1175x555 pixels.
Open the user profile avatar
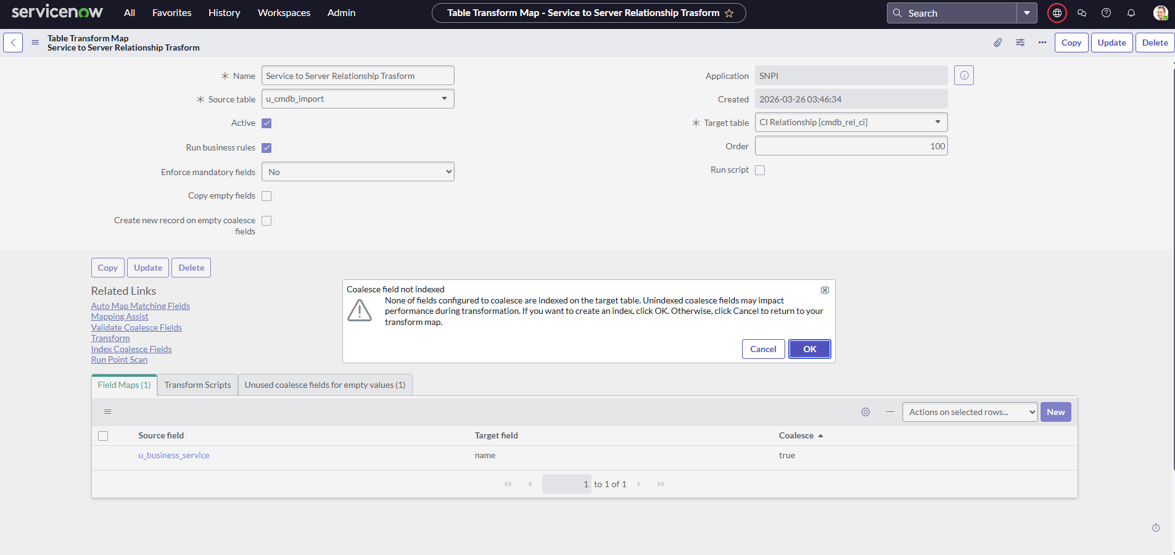tap(1160, 13)
